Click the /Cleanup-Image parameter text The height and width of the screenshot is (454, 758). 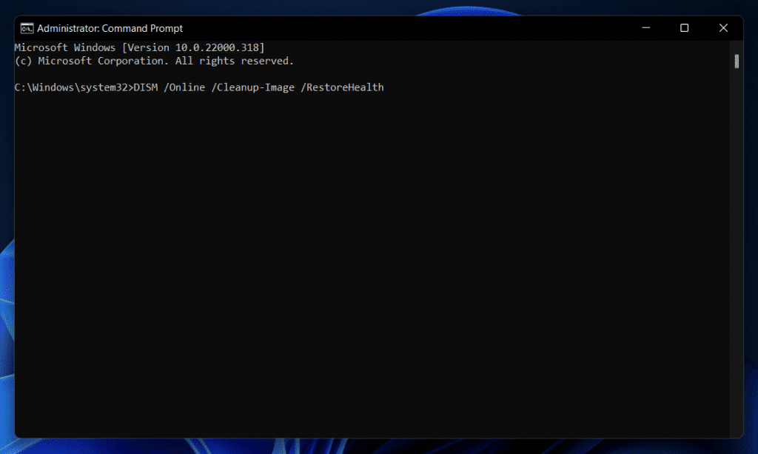pos(254,87)
